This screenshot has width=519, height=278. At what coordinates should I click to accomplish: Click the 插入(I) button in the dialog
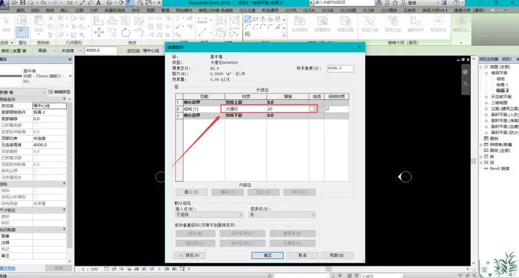click(192, 192)
